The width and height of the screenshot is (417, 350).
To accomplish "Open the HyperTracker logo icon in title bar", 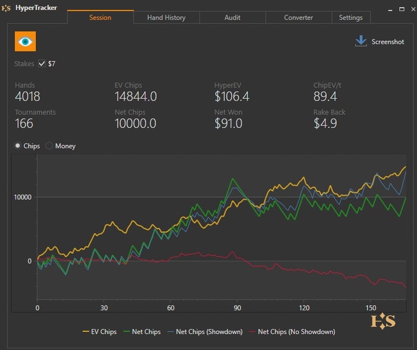I will (x=6, y=8).
